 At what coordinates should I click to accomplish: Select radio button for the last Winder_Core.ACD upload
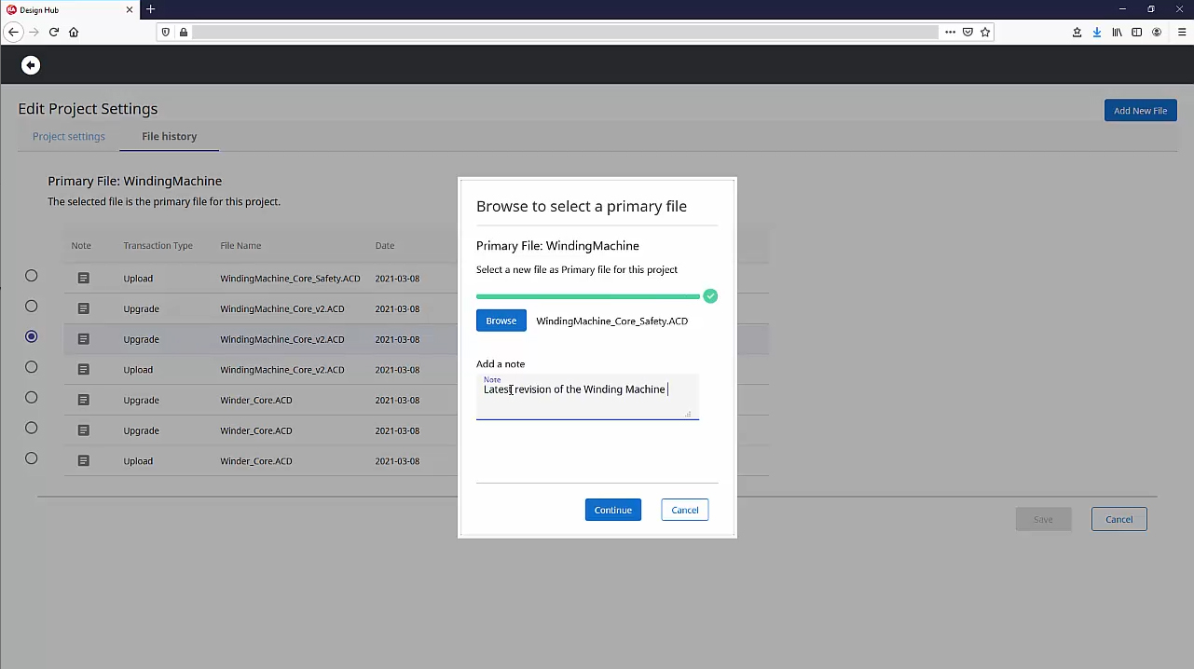coord(32,458)
